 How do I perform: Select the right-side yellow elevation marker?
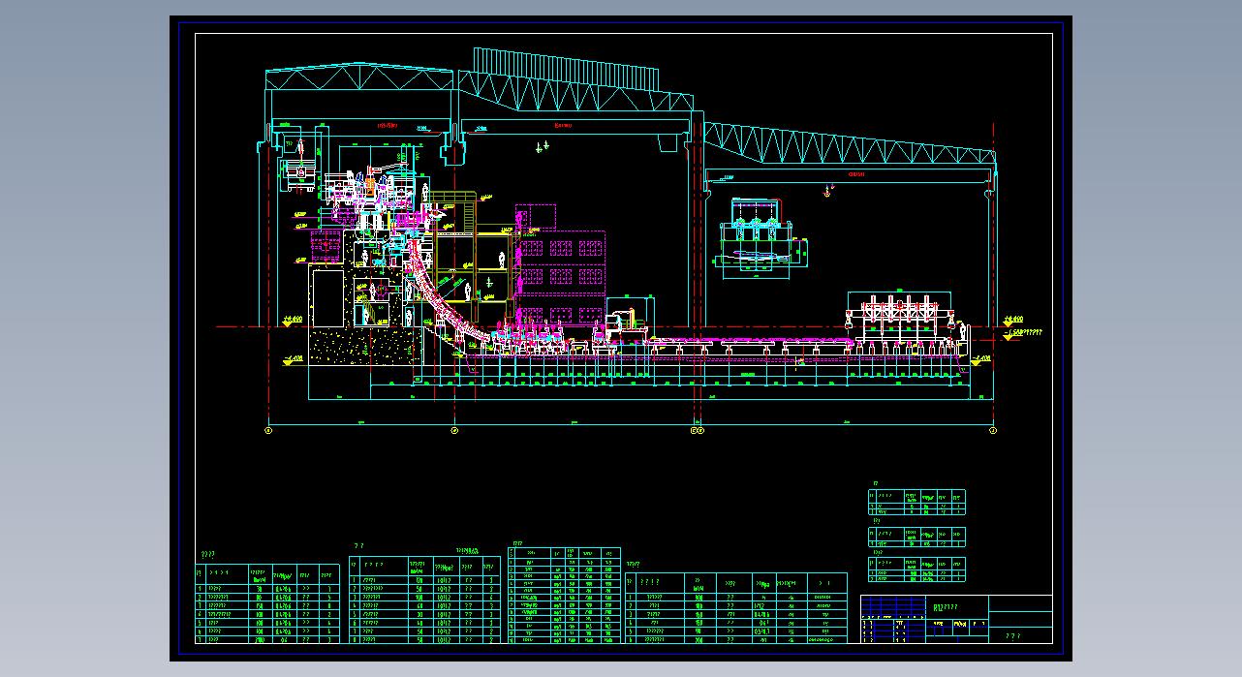coord(1013,320)
